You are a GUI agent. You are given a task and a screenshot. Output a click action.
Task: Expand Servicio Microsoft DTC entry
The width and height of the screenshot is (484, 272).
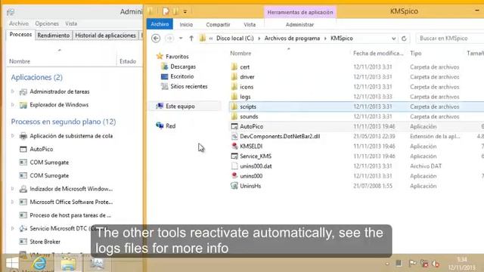[13, 228]
